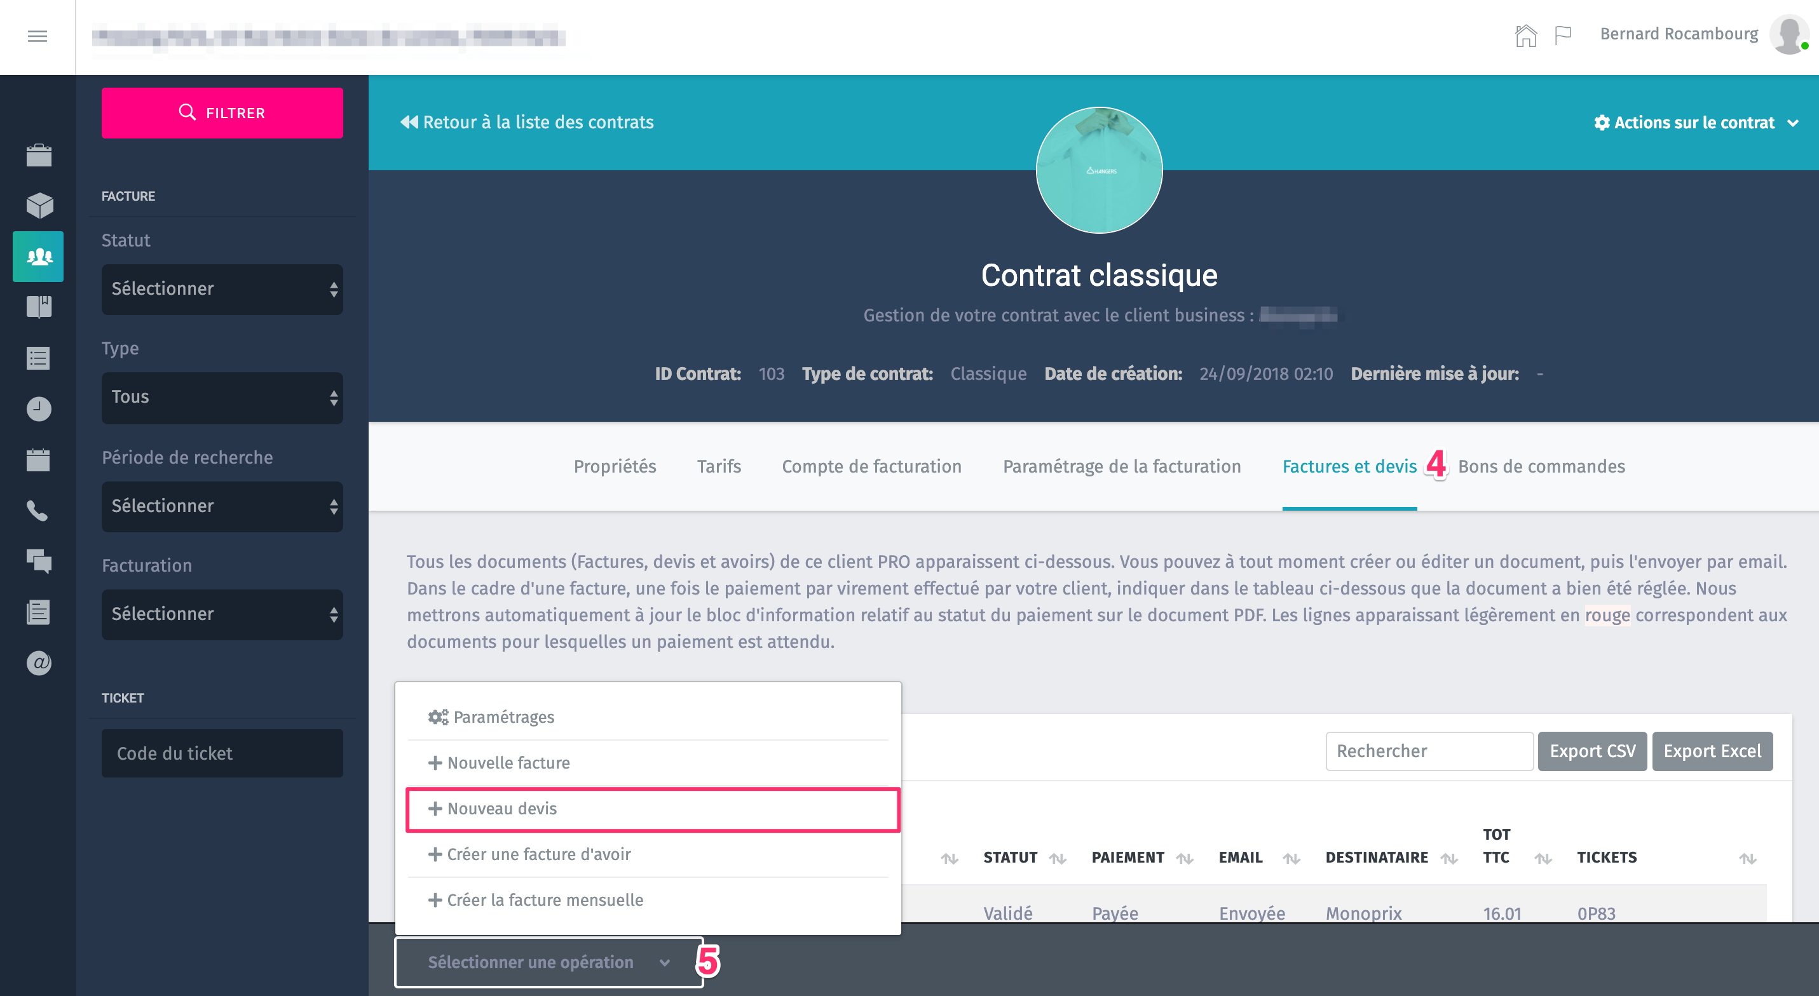Open the package box sidebar icon
Image resolution: width=1819 pixels, height=996 pixels.
(x=39, y=205)
